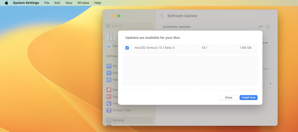Click the Apple ID profile picture
The width and height of the screenshot is (298, 132).
111,37
